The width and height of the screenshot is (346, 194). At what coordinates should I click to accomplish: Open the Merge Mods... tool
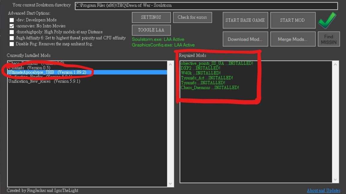tap(293, 39)
